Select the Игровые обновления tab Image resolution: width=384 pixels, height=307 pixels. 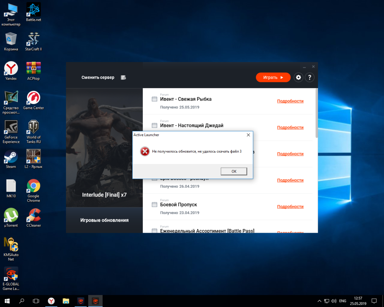(104, 220)
